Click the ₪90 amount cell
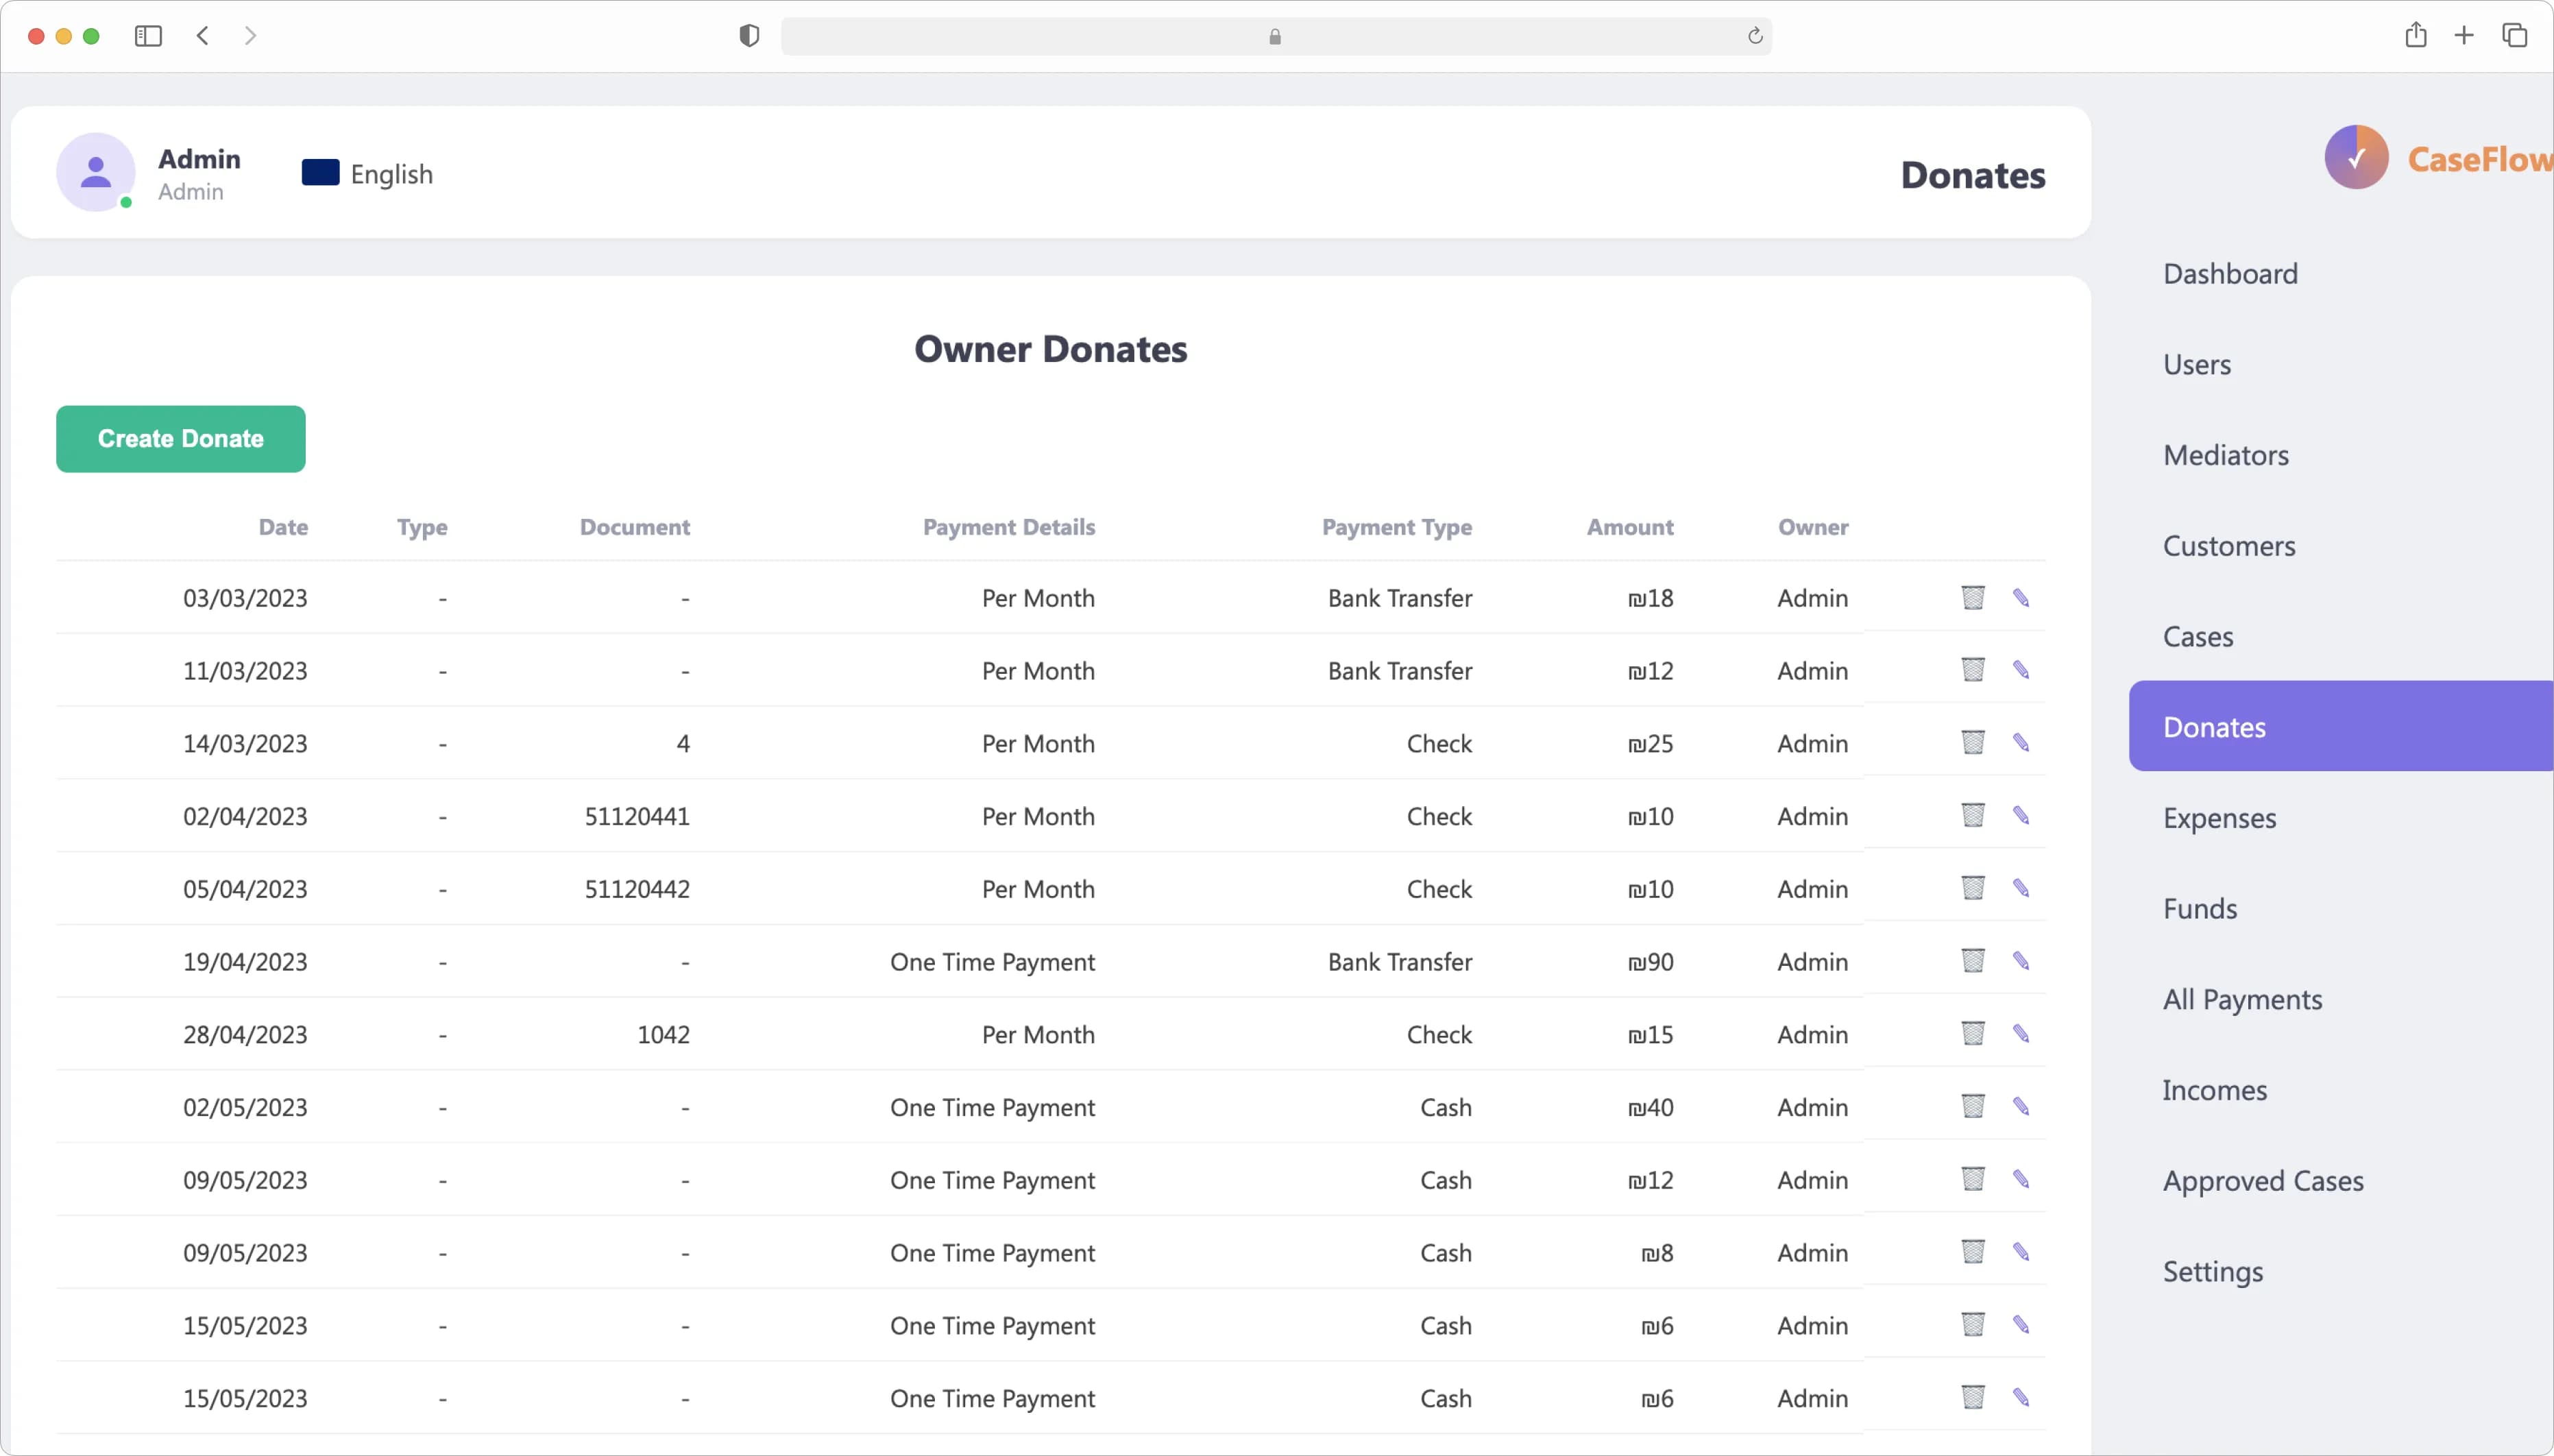 [1651, 962]
